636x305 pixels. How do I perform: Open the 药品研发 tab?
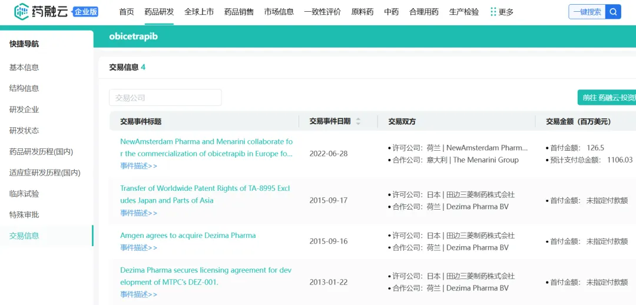[x=159, y=12]
